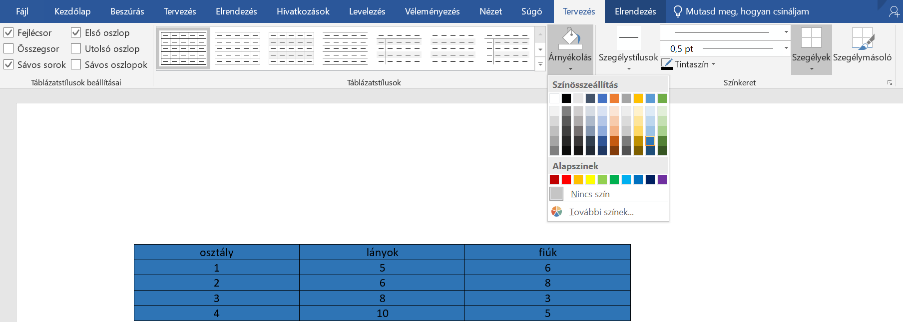Viewport: 903px width, 322px height.
Task: Open the Szegélymásoló border painter tool
Action: tap(863, 44)
